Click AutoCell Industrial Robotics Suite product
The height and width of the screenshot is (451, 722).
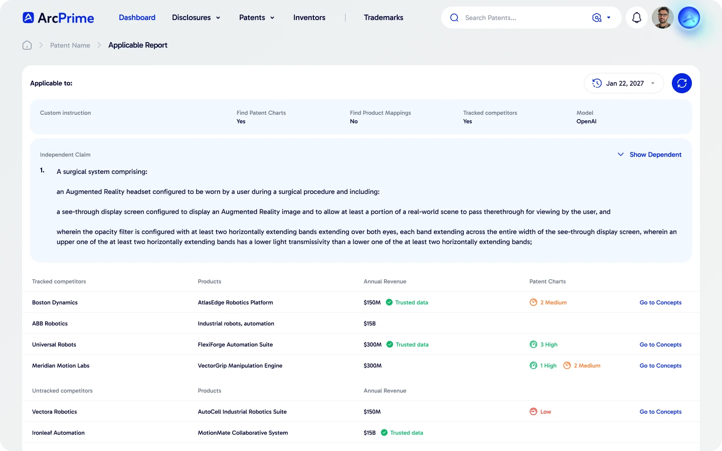click(x=242, y=411)
